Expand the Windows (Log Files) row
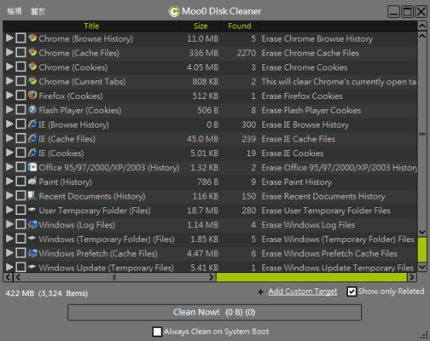 [x=9, y=224]
